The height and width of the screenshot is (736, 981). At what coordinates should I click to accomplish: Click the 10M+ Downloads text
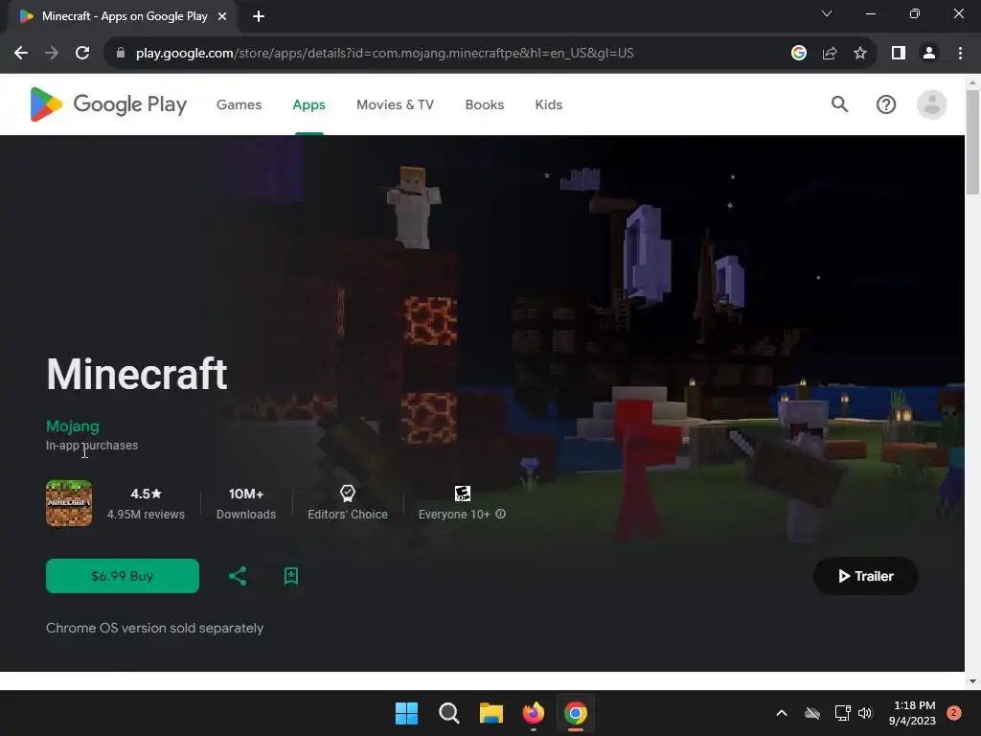246,504
